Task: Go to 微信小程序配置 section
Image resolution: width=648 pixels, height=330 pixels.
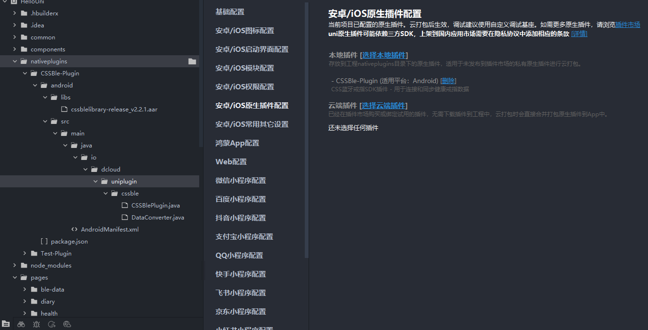Action: pyautogui.click(x=240, y=181)
